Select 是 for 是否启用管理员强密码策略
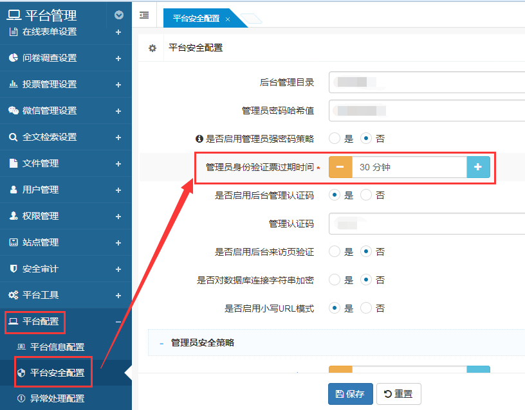Viewport: 525px width, 410px height. pos(335,138)
